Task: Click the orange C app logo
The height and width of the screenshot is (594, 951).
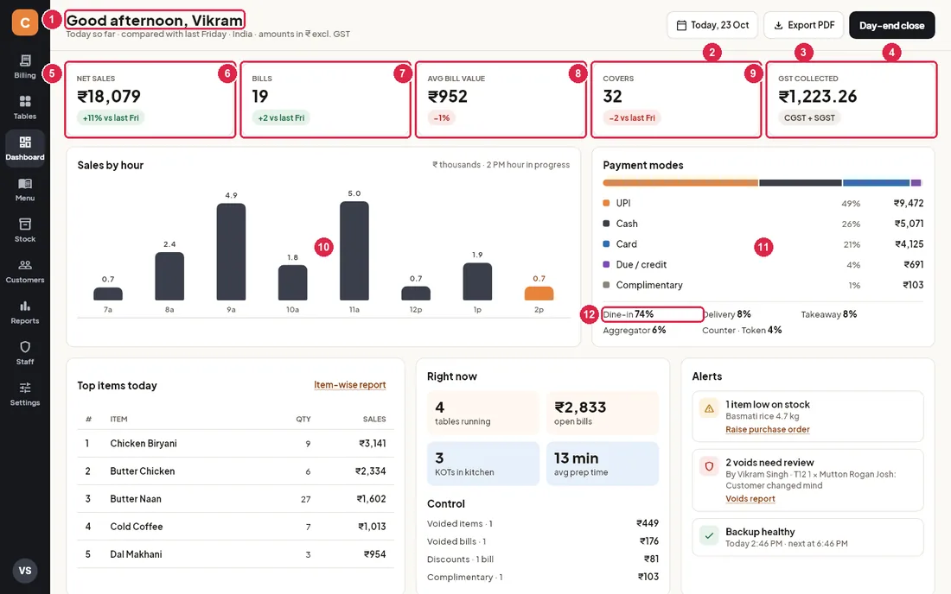Action: [25, 23]
